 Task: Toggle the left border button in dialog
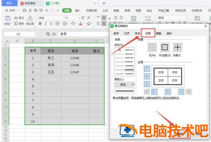click(x=154, y=92)
